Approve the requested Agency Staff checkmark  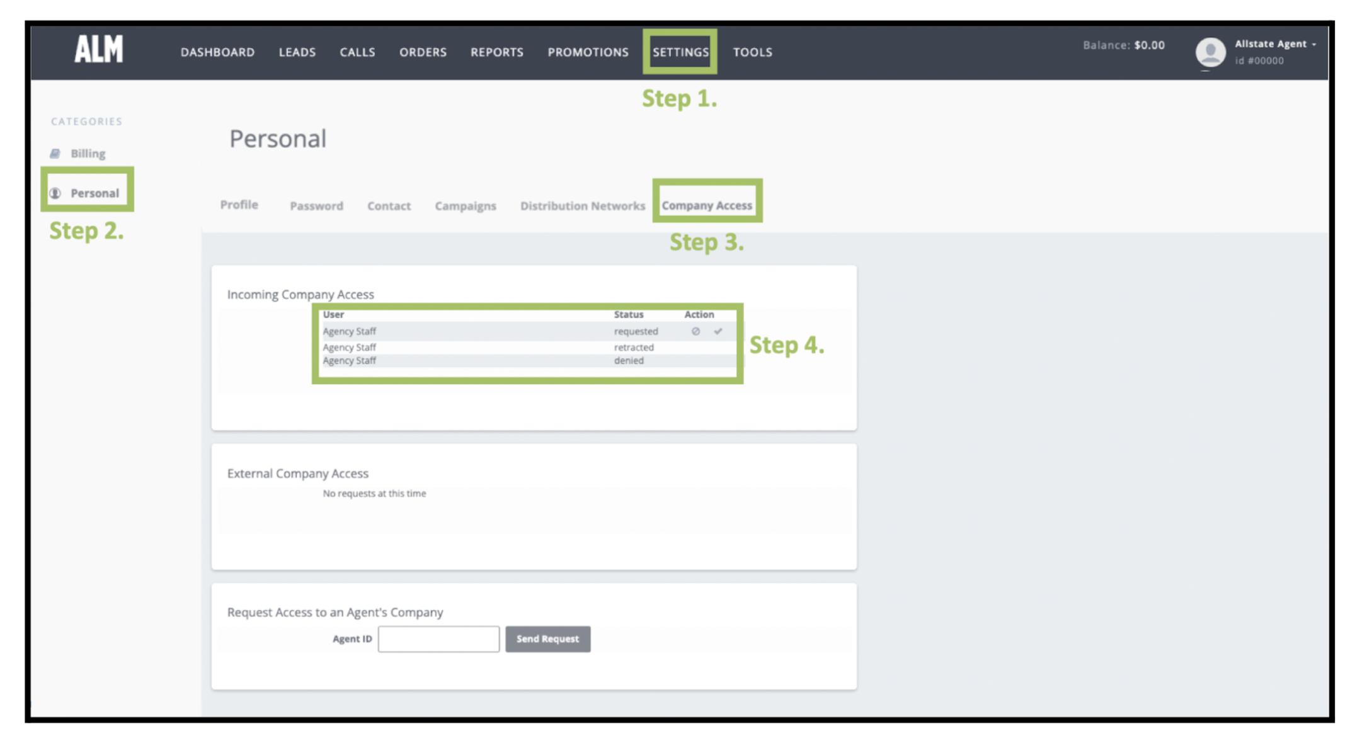tap(718, 331)
